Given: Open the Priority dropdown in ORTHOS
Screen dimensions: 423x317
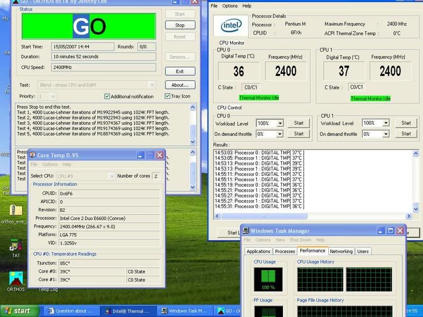Looking at the screenshot, I should point(53,96).
